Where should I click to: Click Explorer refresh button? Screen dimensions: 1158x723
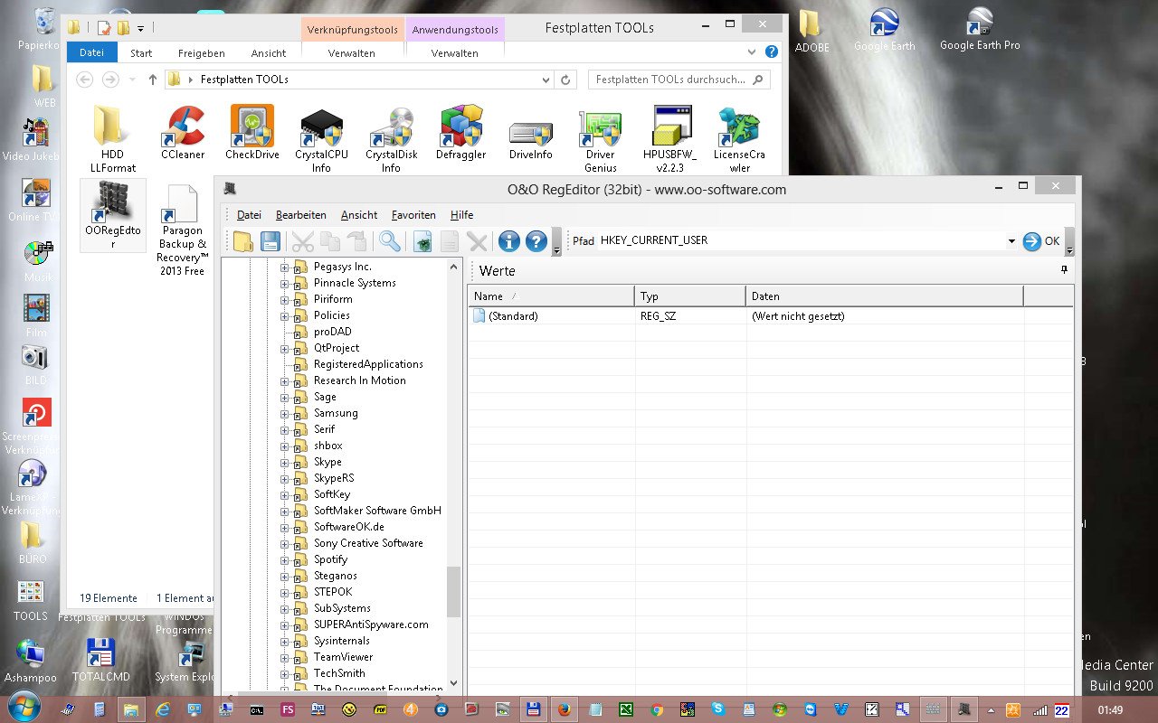coord(566,80)
